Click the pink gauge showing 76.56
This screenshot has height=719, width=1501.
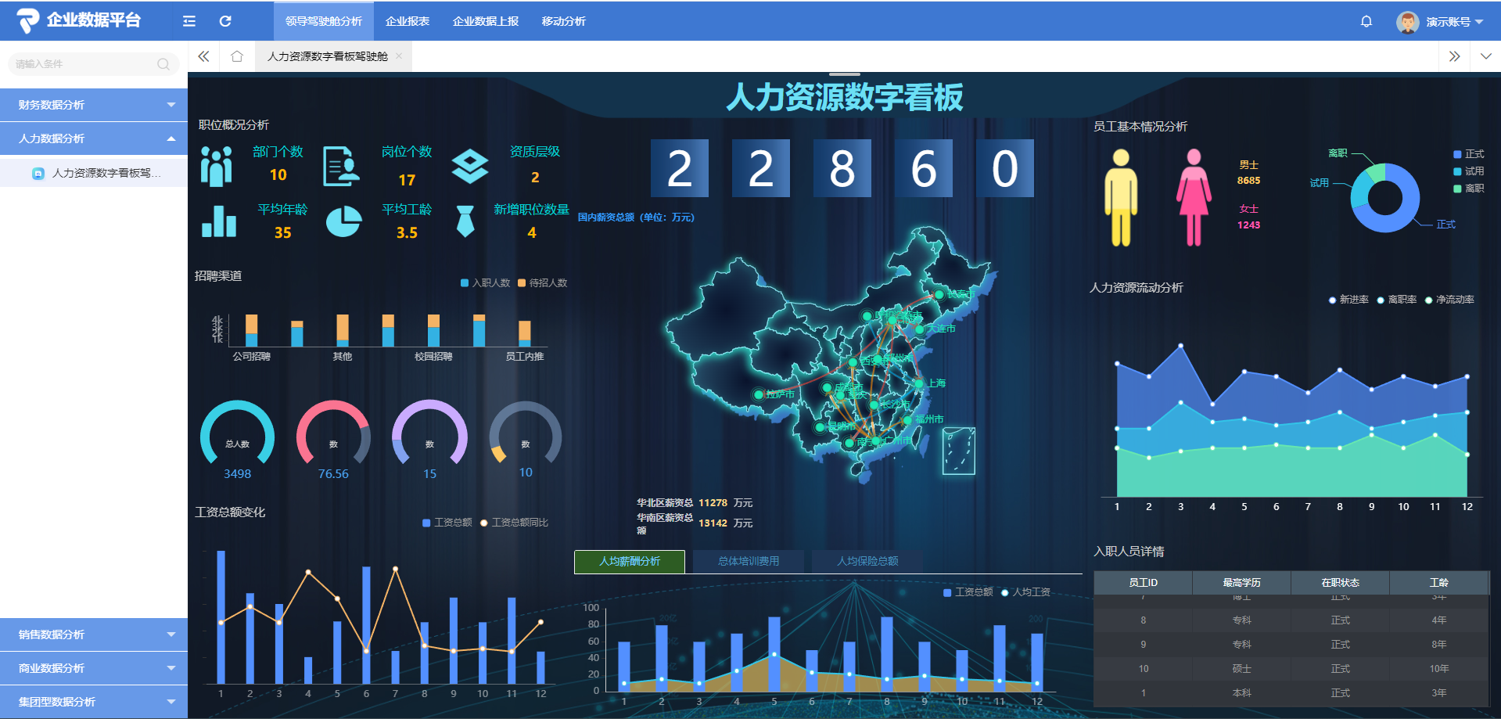click(333, 434)
